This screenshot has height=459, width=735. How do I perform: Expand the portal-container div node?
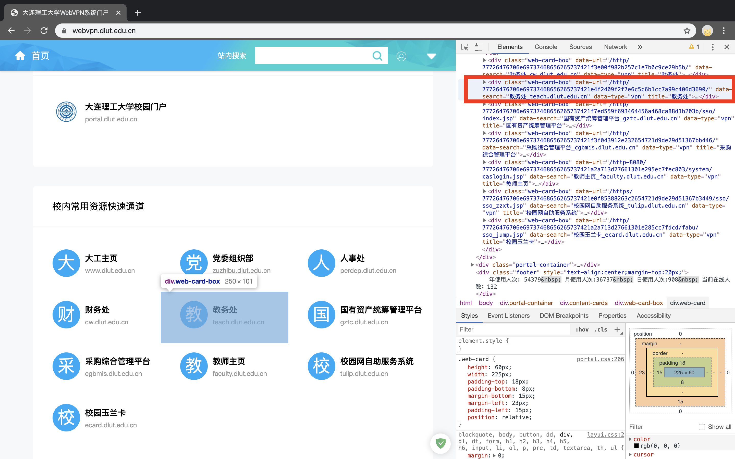pos(472,265)
